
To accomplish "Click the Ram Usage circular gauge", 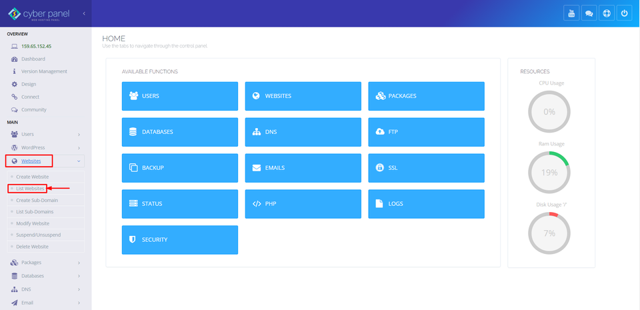I will [549, 172].
